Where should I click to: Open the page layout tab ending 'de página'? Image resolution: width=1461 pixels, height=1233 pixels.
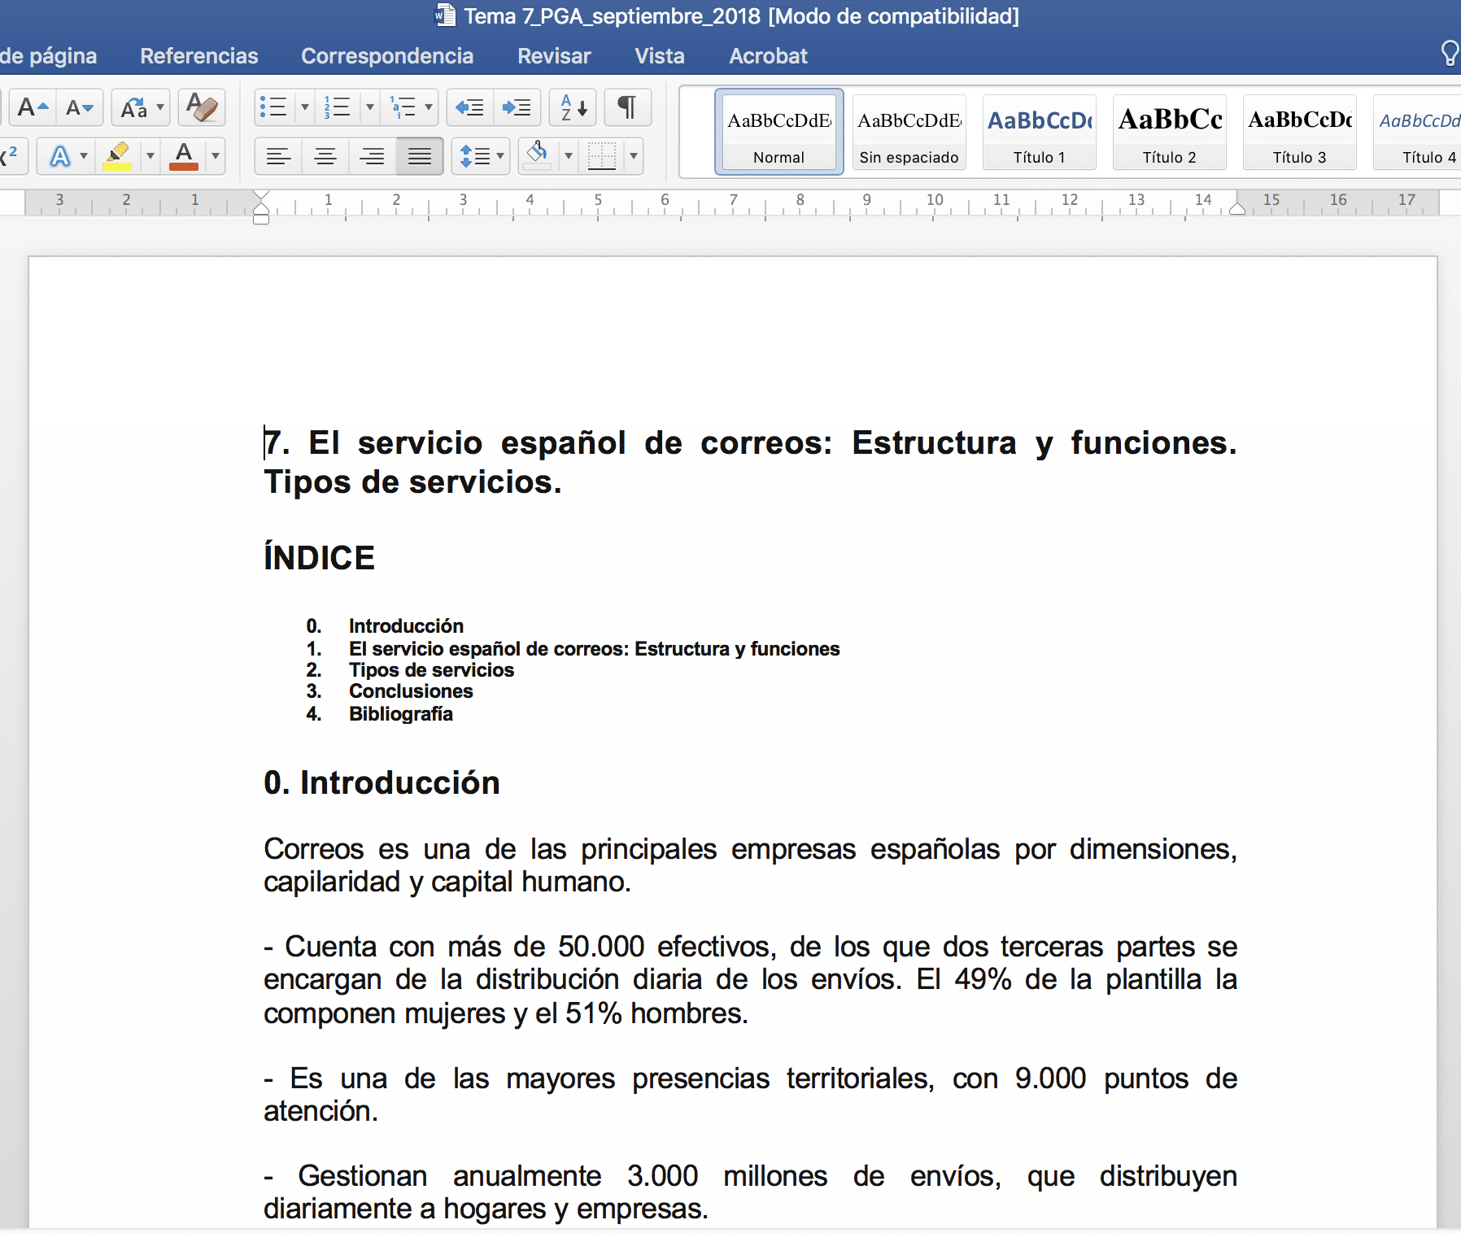coord(49,55)
